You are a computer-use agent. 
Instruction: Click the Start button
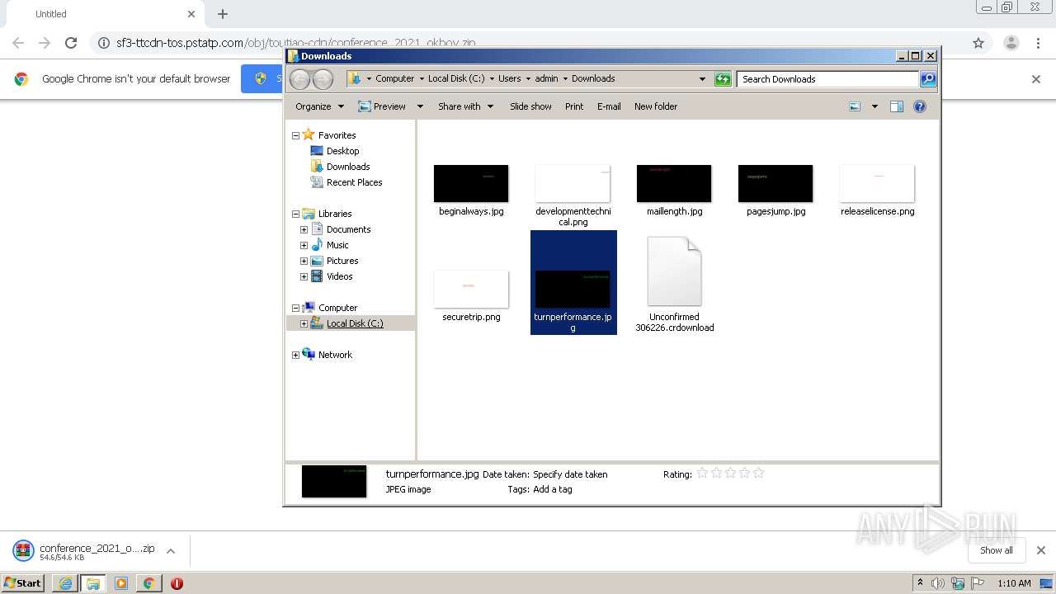pos(23,583)
